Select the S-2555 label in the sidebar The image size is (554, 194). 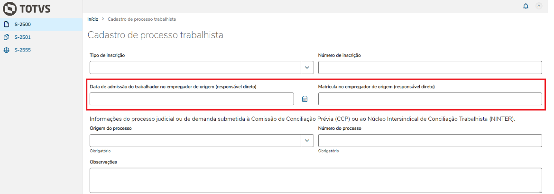23,50
